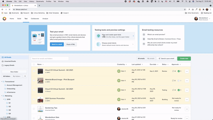Viewport: 213px width, 120px height.
Task: Open more options for Cloud CX Testing row
Action: click(x=187, y=90)
